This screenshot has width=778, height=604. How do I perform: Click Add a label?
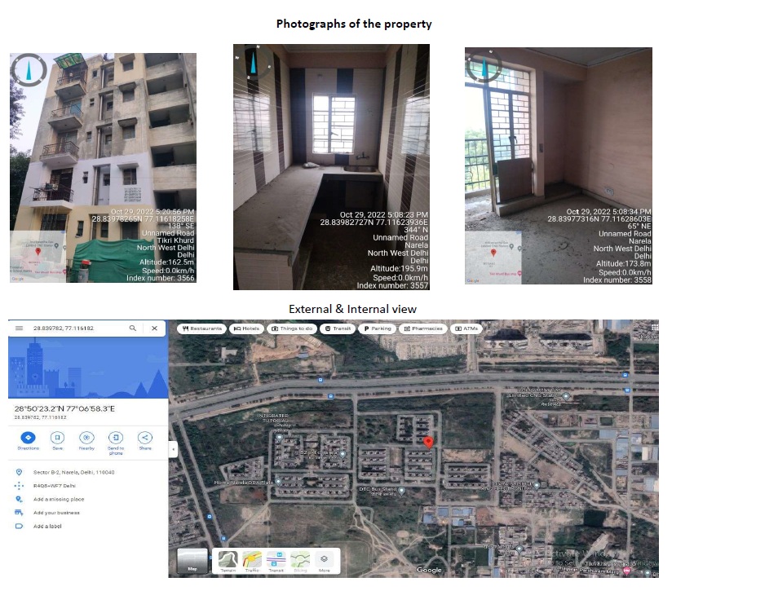coord(47,527)
